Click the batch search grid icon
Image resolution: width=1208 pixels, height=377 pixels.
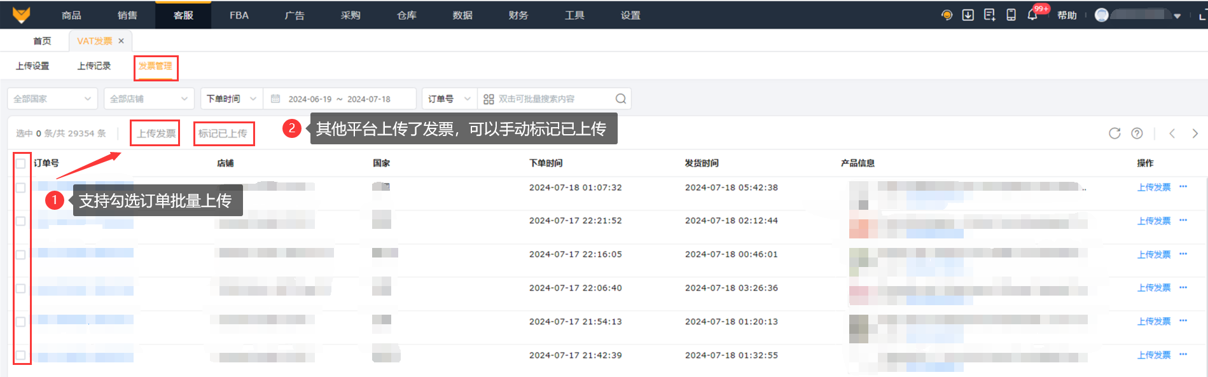coord(489,99)
